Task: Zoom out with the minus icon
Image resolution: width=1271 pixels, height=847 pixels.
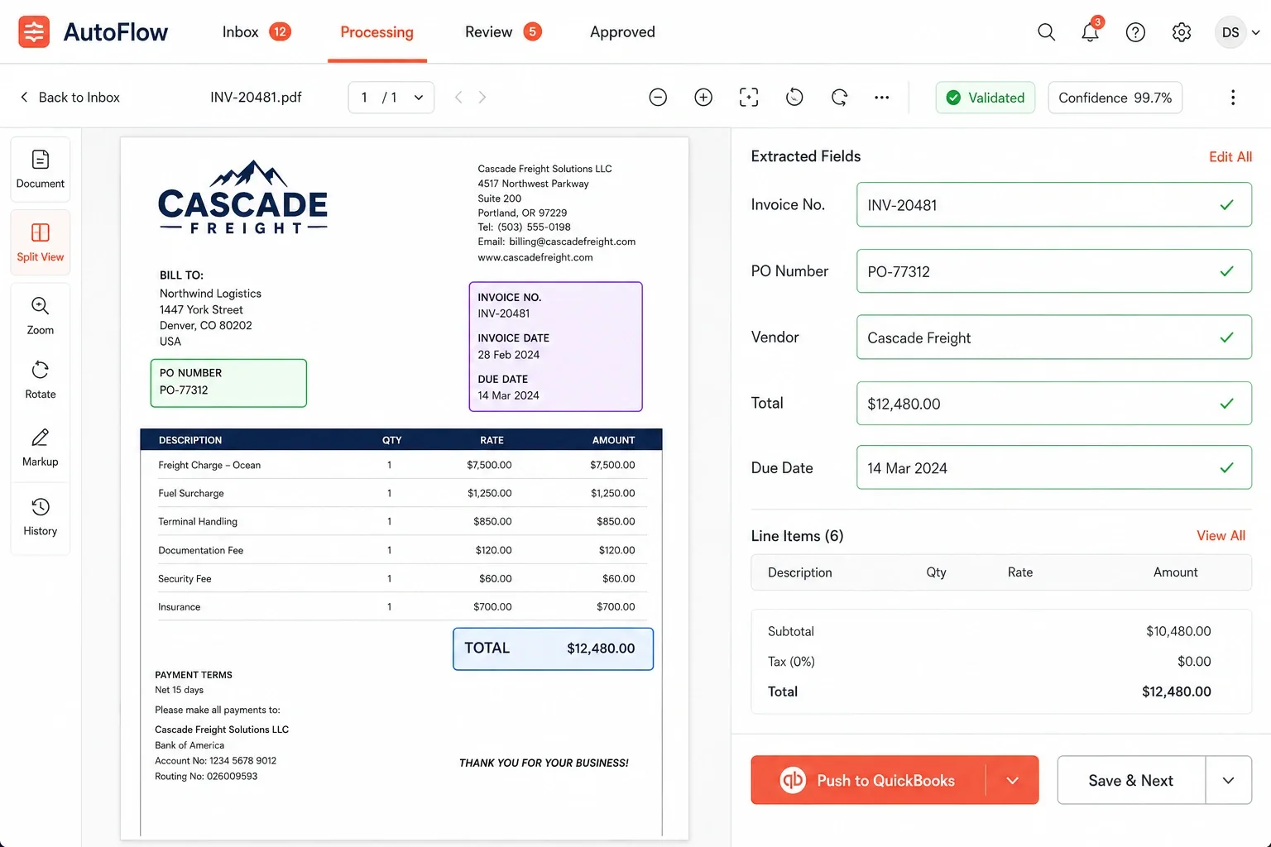Action: [658, 98]
